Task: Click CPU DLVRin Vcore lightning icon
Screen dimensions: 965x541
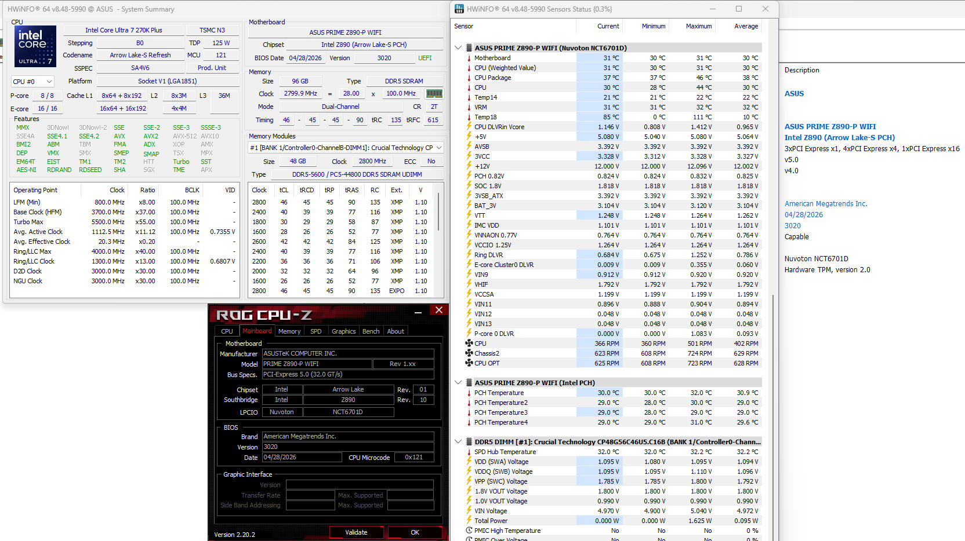Action: (469, 127)
